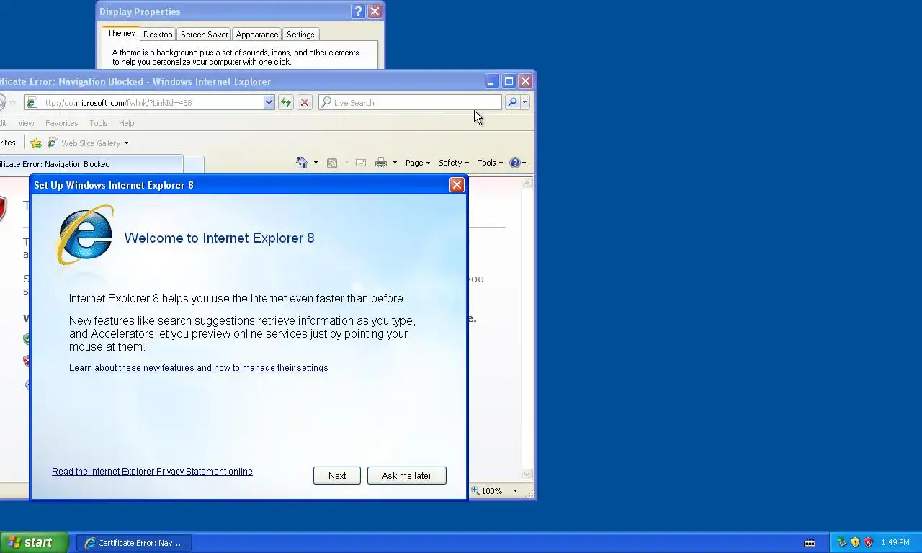Image resolution: width=922 pixels, height=553 pixels.
Task: Click the on-screen keyboard icon in the taskbar
Action: pos(810,543)
